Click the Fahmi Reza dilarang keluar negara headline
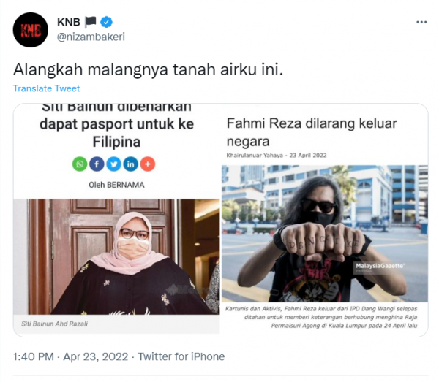The height and width of the screenshot is (382, 439). pyautogui.click(x=312, y=132)
